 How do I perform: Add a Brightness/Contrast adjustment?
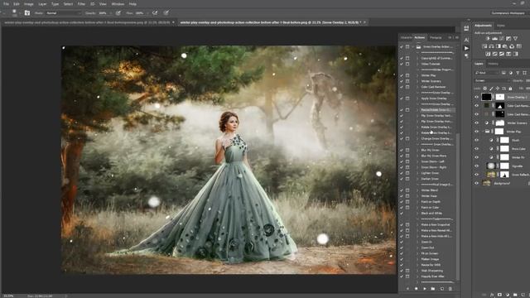[488, 39]
